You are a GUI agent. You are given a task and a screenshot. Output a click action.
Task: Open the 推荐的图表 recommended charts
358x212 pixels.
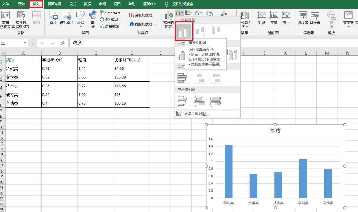click(168, 20)
